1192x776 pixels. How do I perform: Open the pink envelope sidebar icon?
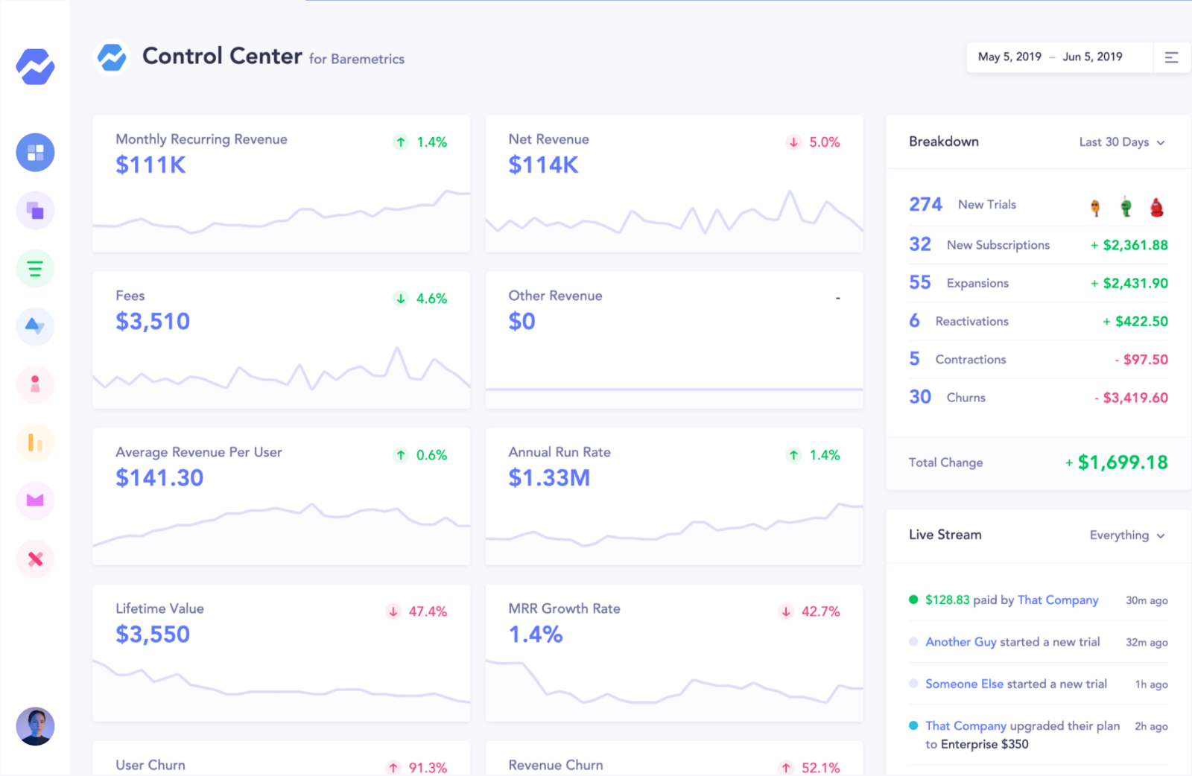[35, 500]
